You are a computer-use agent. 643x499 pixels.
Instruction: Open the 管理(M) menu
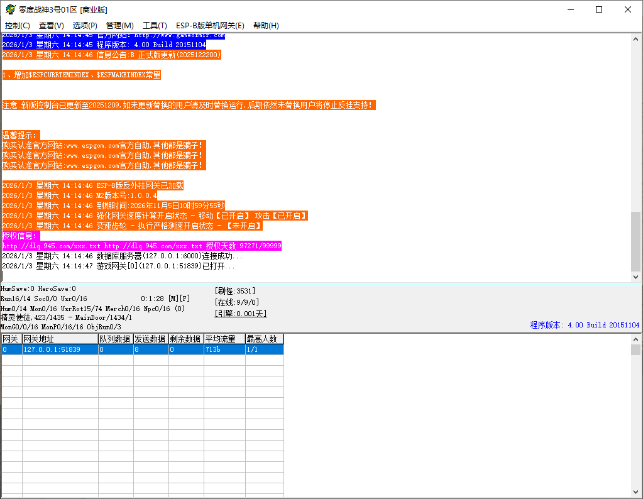pyautogui.click(x=119, y=26)
